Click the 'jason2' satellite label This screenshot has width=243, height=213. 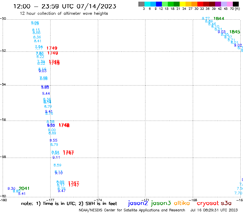point(138,203)
